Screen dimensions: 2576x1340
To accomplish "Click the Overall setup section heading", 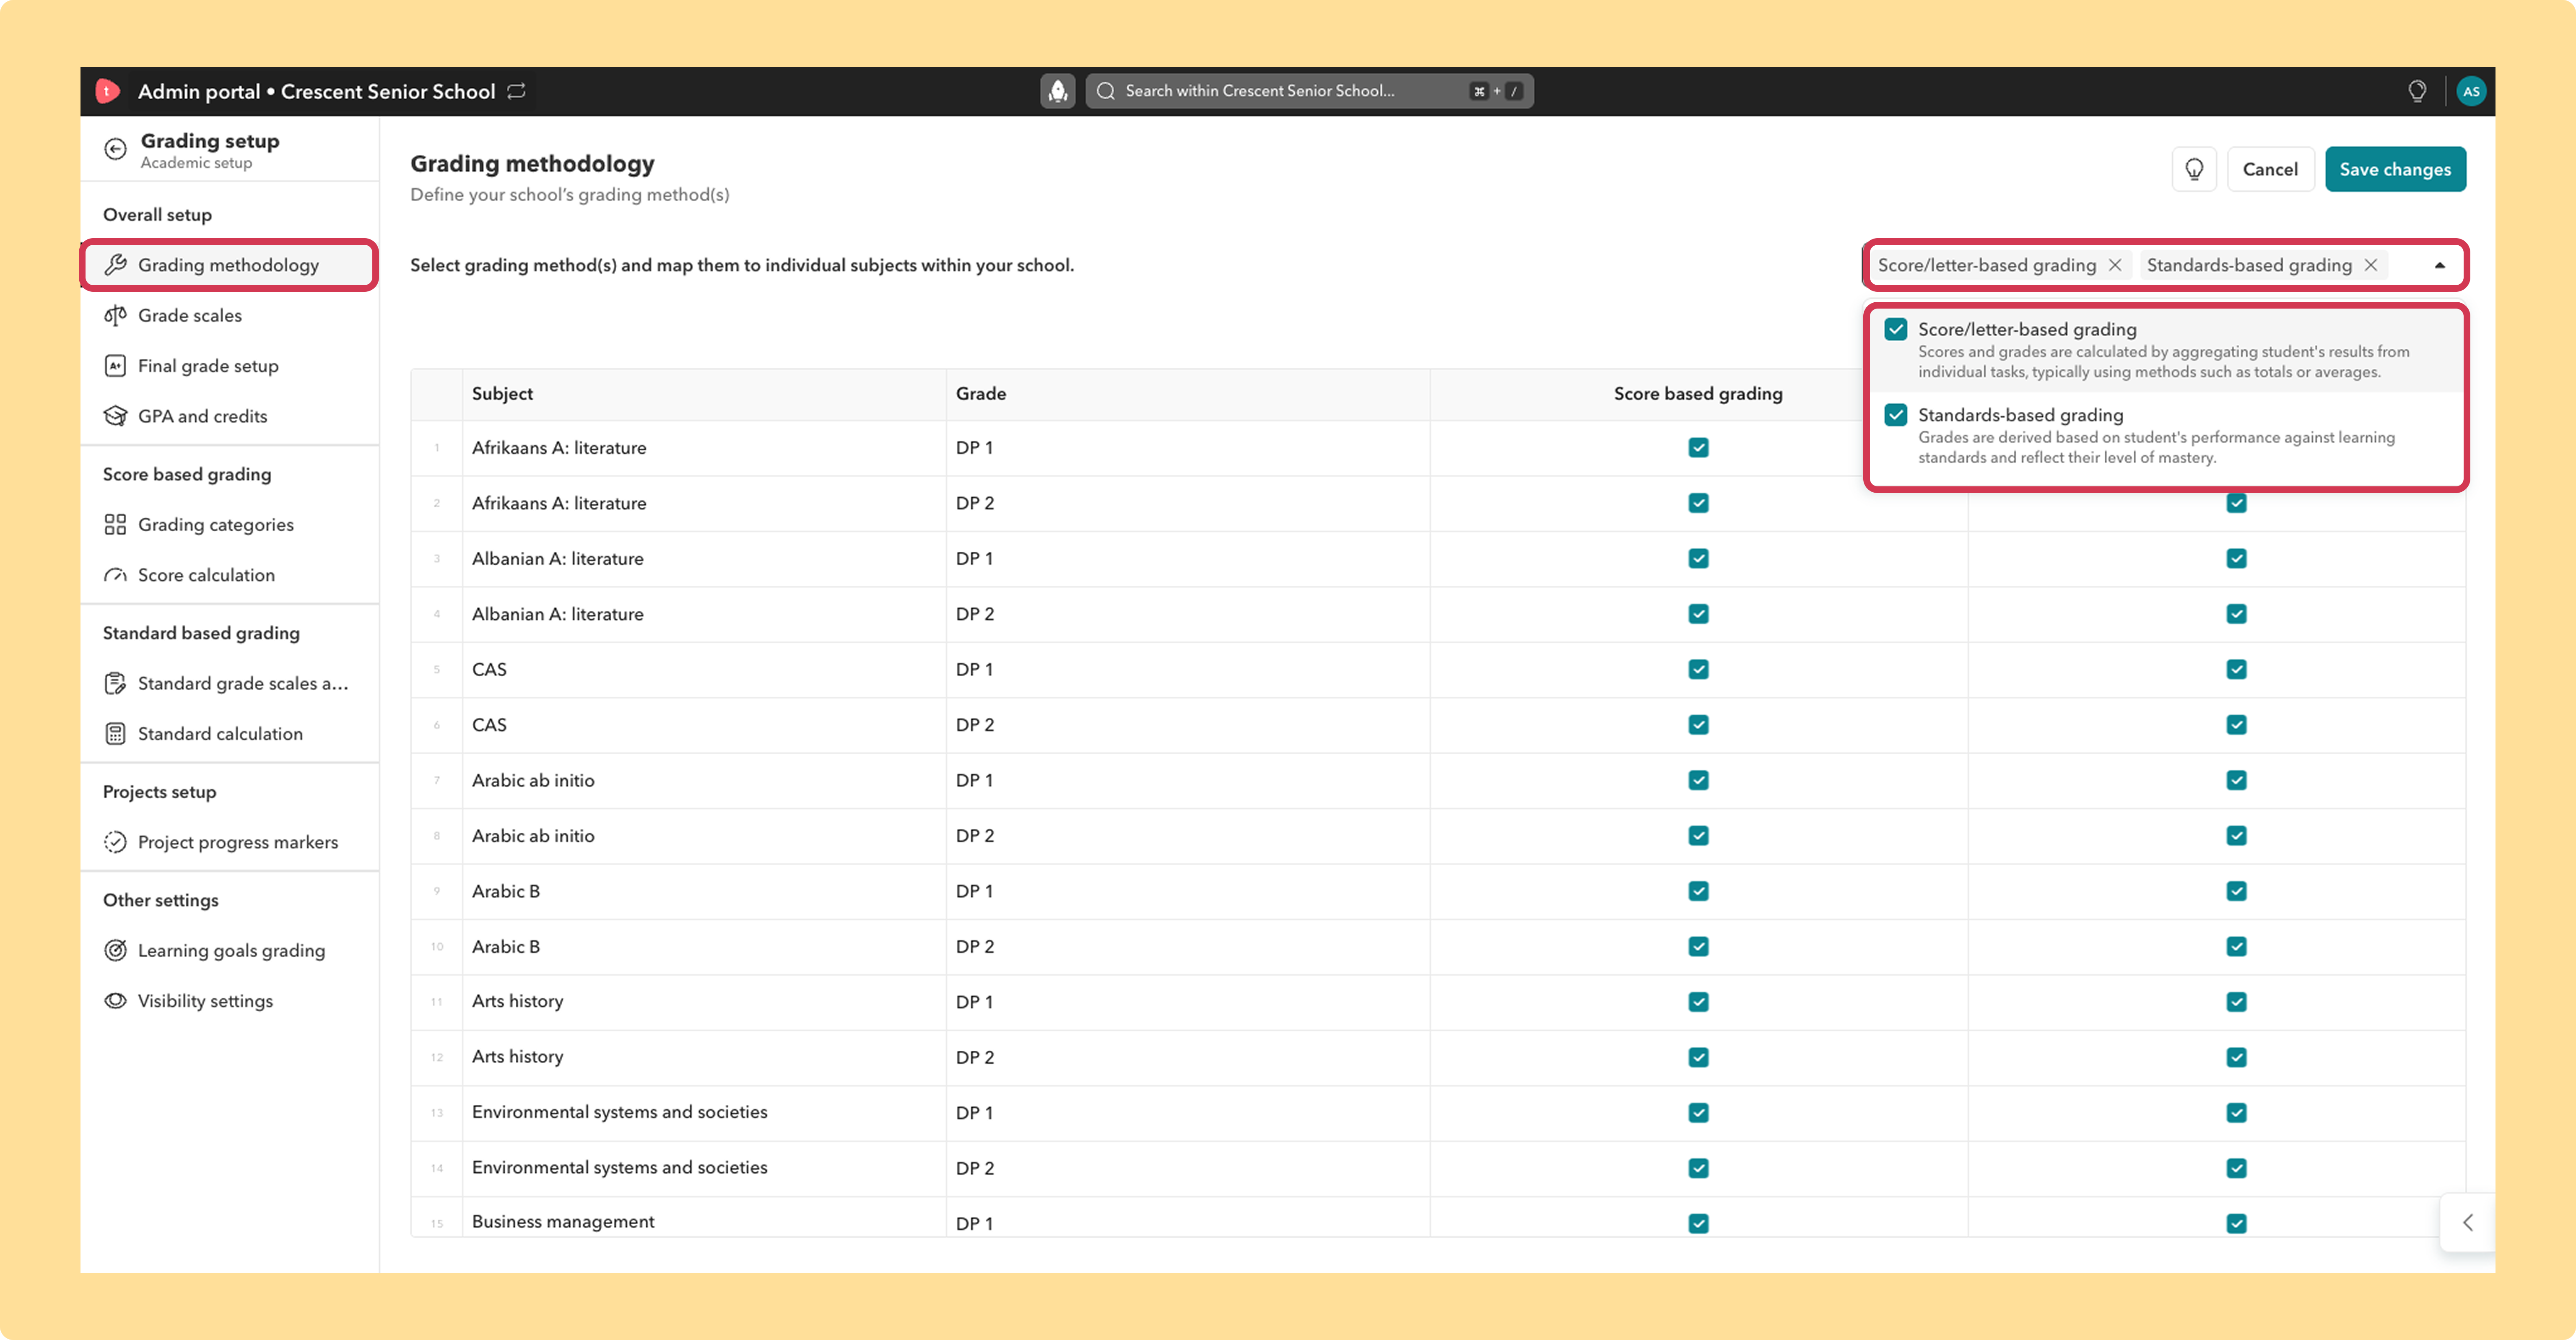I will pyautogui.click(x=157, y=215).
